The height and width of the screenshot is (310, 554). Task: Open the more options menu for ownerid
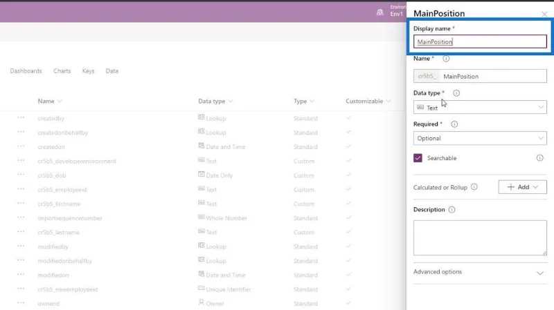point(21,303)
